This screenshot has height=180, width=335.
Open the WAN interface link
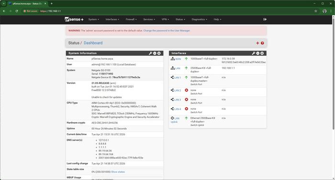coord(178,59)
